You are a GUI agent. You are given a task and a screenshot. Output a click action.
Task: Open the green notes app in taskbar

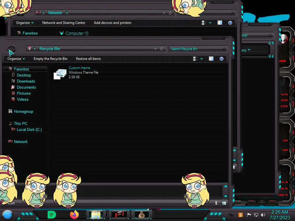click(52, 215)
